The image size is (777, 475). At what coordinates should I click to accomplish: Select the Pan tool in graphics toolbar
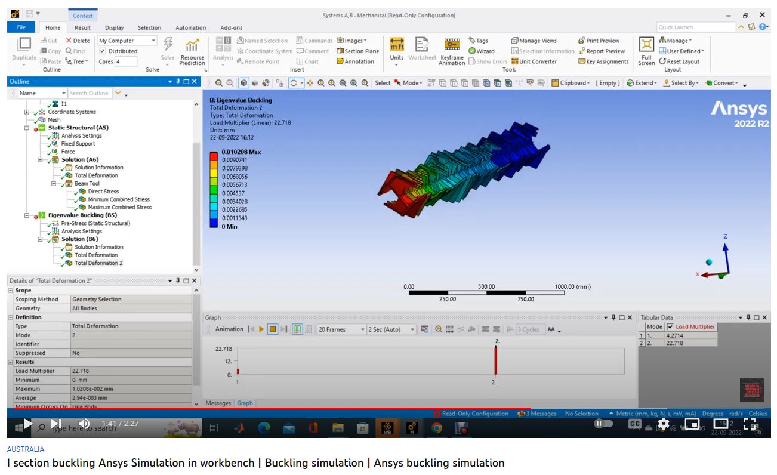(310, 83)
